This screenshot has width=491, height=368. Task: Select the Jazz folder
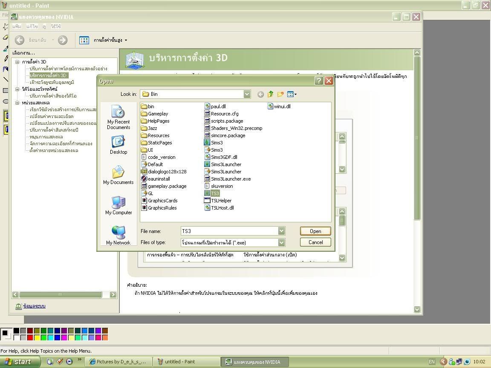click(x=149, y=128)
